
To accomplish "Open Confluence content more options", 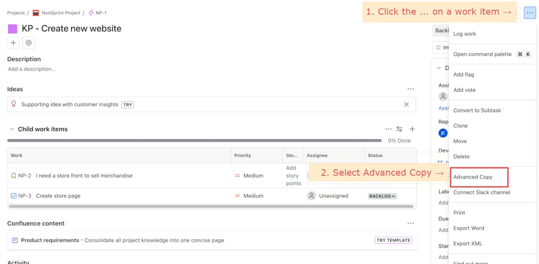I will [x=411, y=224].
